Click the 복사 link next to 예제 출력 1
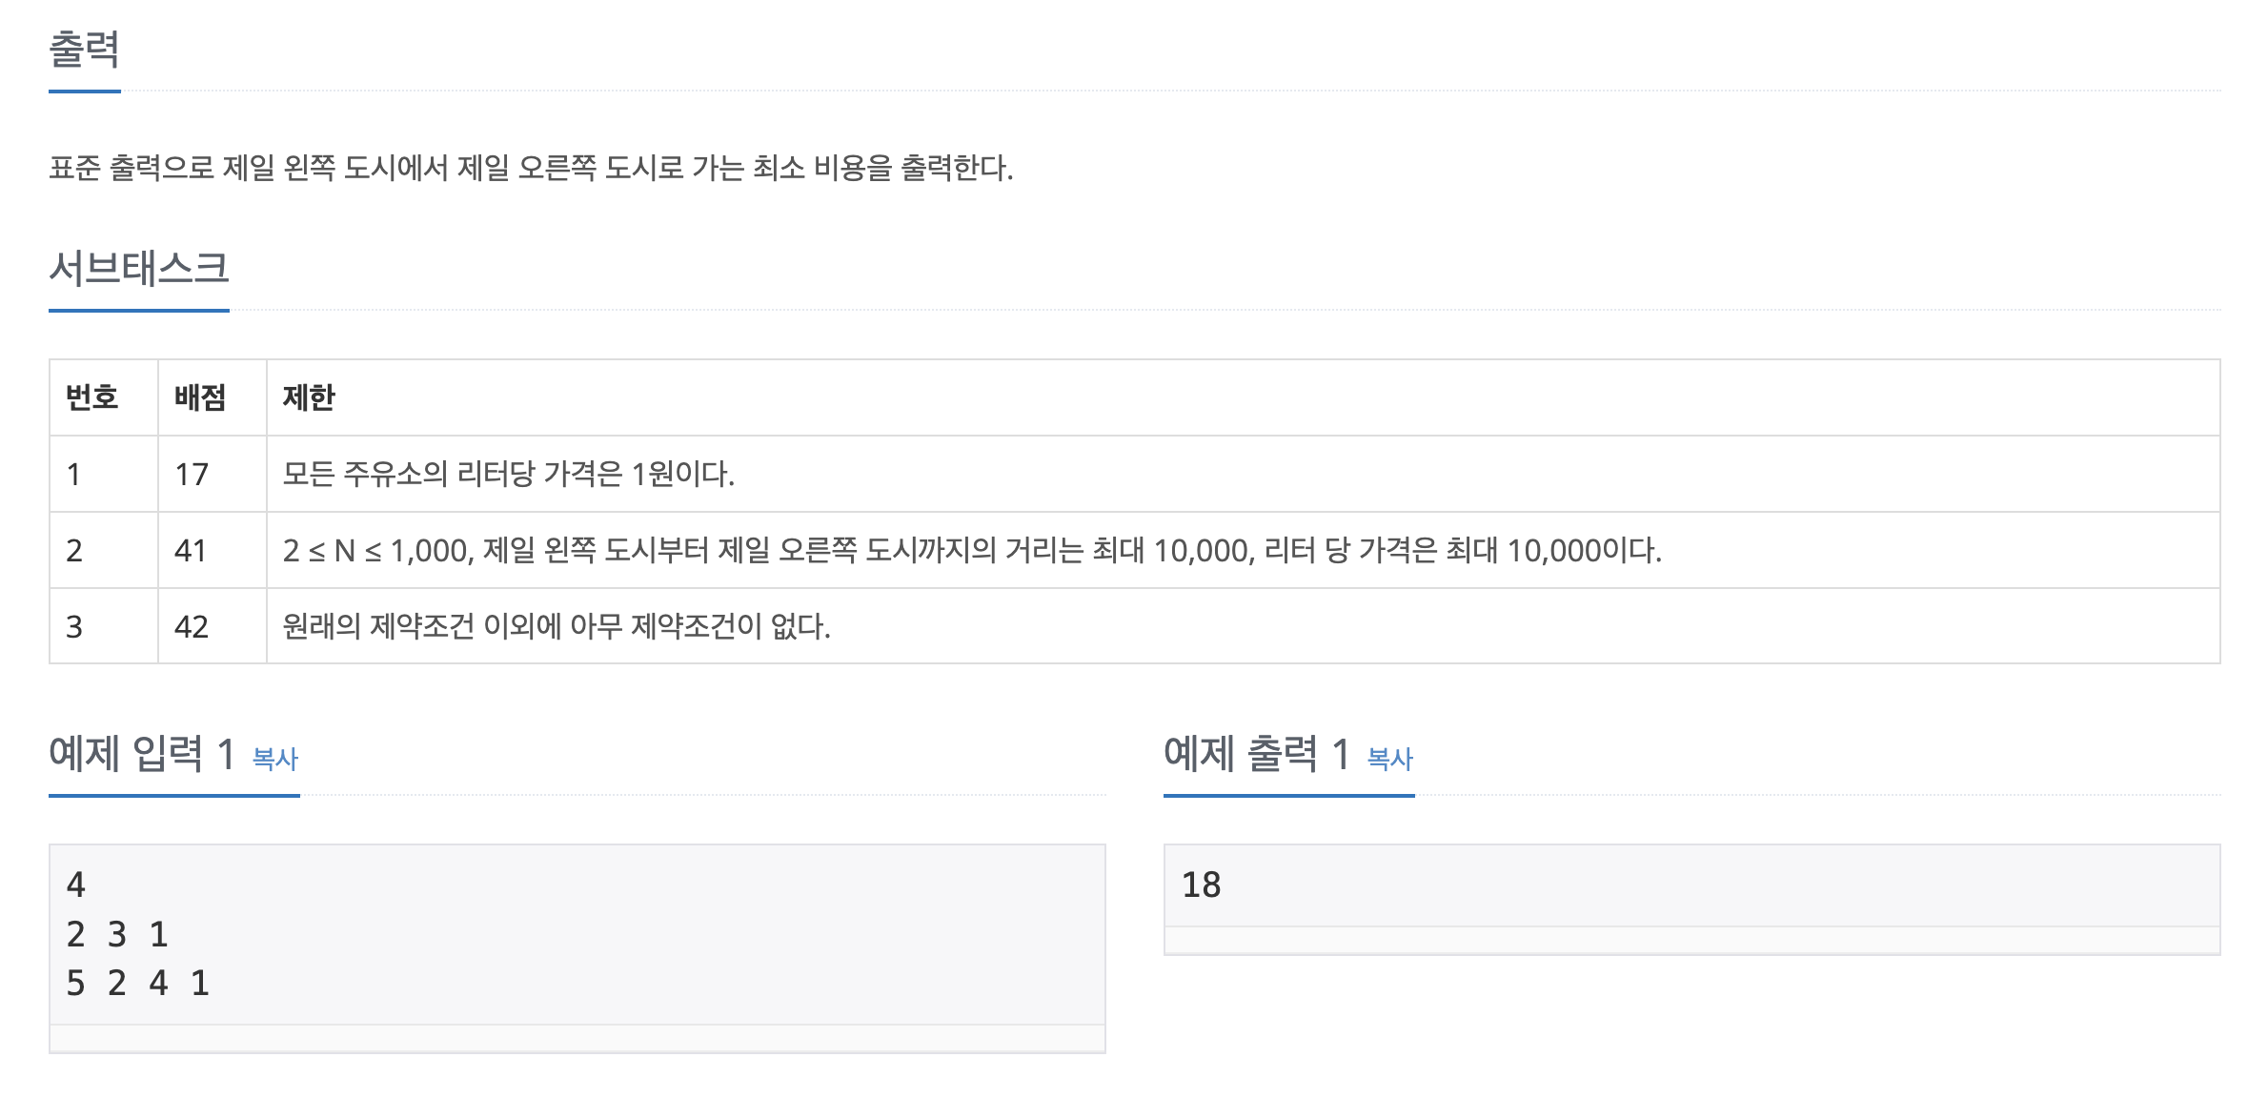Image resolution: width=2268 pixels, height=1098 pixels. point(1390,759)
